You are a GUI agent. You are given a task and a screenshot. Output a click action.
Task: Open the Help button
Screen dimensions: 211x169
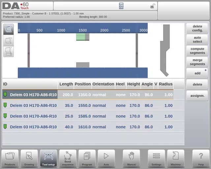tap(201, 158)
